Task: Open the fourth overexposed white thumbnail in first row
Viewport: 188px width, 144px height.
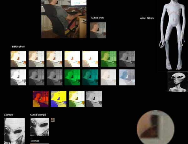Action: pyautogui.click(x=72, y=59)
